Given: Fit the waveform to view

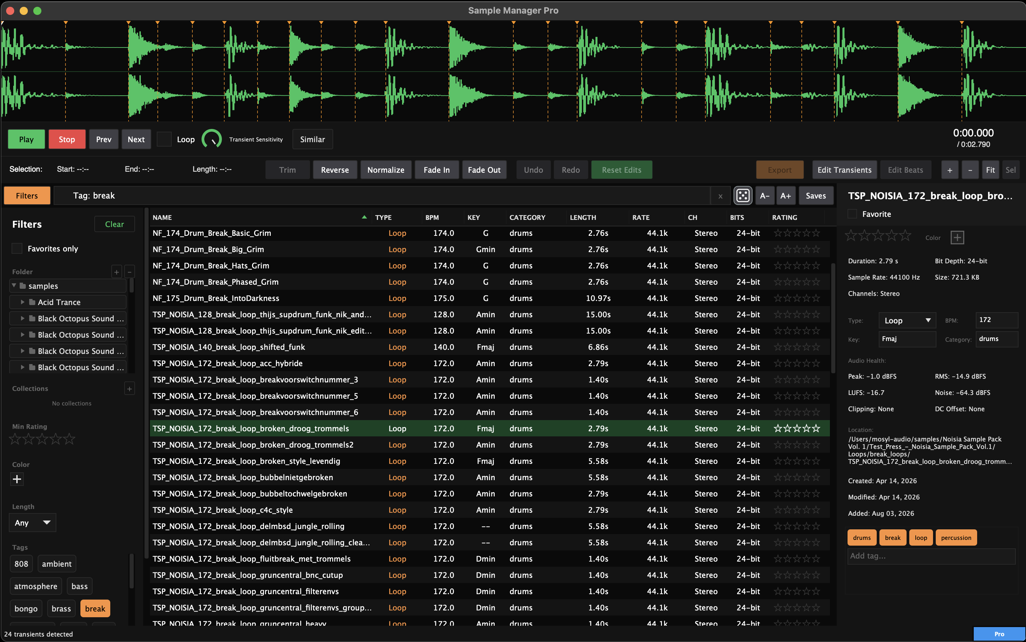Looking at the screenshot, I should pos(990,170).
